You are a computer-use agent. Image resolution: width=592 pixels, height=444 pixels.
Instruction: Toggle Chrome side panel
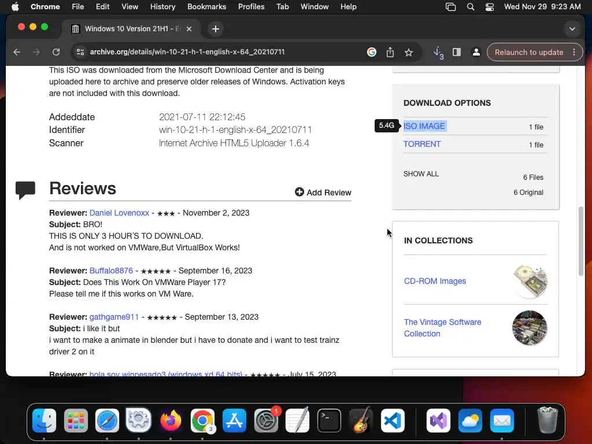click(457, 52)
